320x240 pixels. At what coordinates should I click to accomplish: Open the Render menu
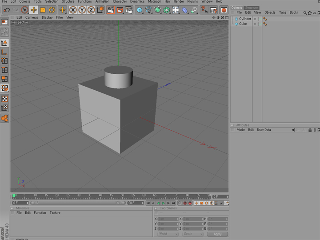[179, 2]
